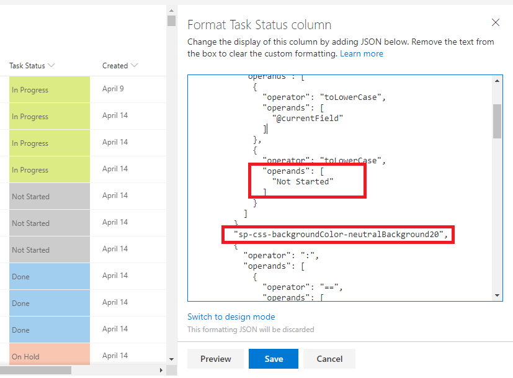The image size is (513, 378).
Task: Open the Learn more help link
Action: click(362, 53)
